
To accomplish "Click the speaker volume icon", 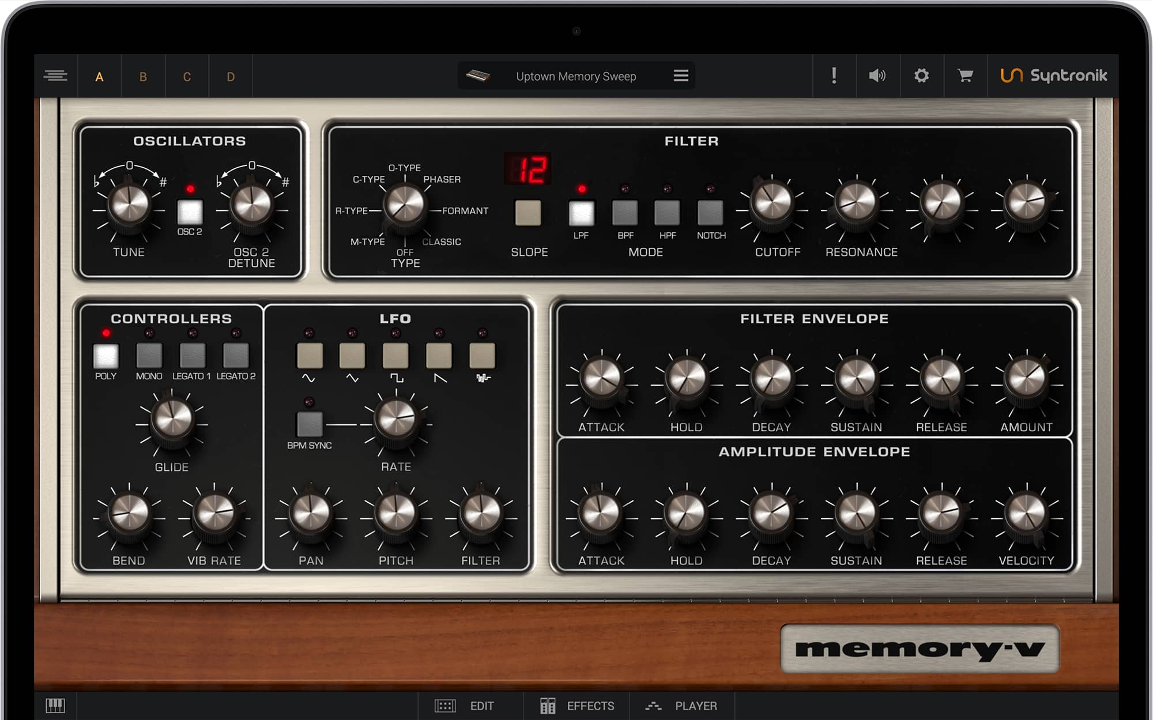I will (877, 76).
